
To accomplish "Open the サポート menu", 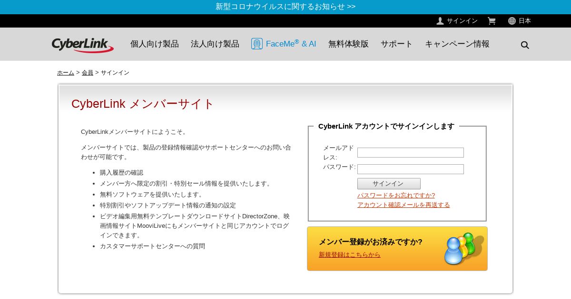I will coord(397,44).
